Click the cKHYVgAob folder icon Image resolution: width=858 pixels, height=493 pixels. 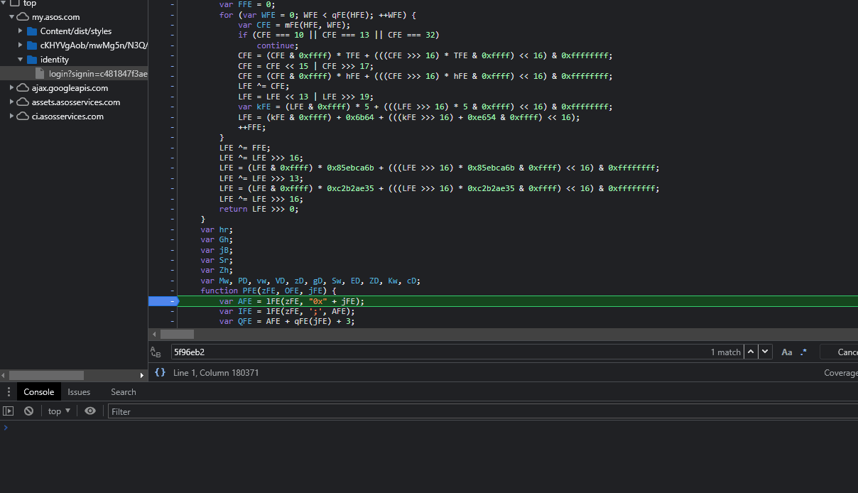pos(32,45)
